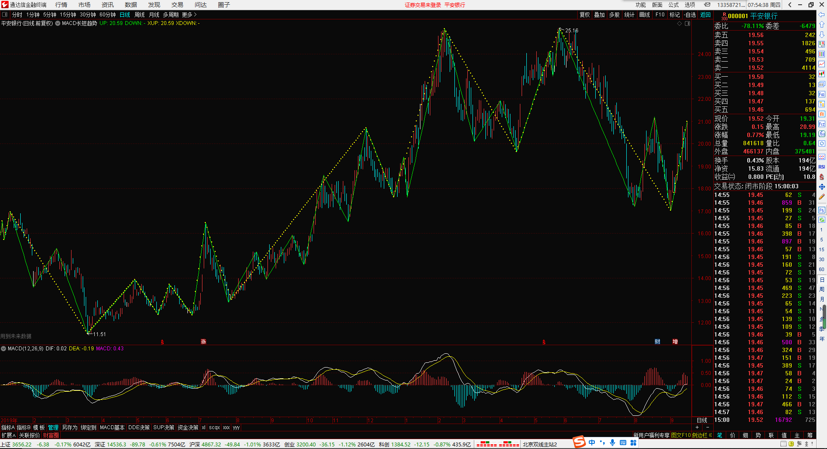The image size is (827, 449).
Task: Click the line trend chart sidebar icon
Action: pyautogui.click(x=821, y=64)
